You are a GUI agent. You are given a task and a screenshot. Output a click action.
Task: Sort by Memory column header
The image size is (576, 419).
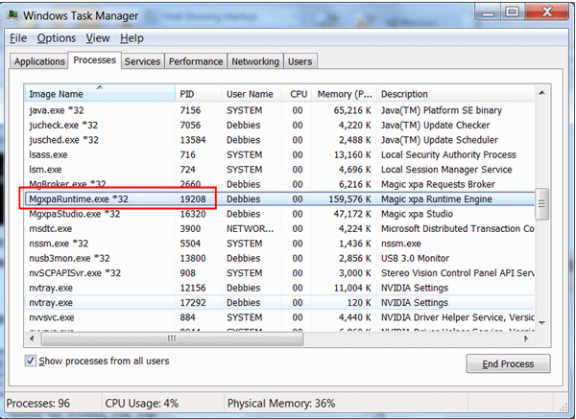[x=343, y=94]
